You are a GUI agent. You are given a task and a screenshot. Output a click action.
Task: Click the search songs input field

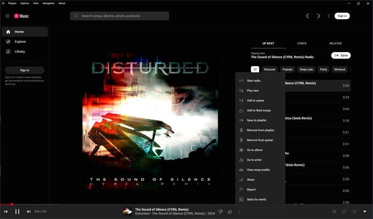(119, 16)
